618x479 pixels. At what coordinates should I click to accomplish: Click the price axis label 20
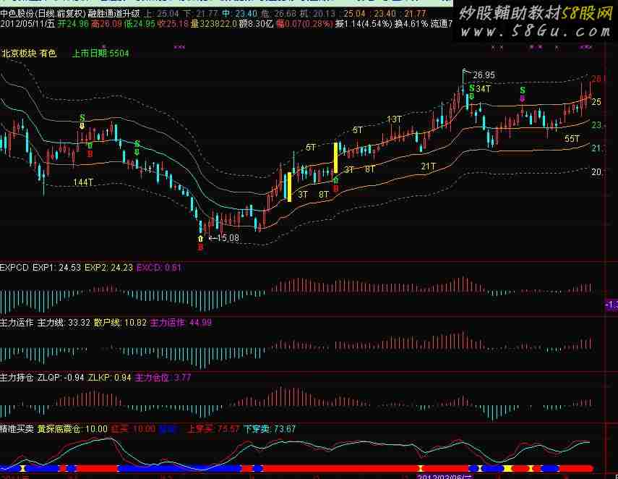(597, 172)
